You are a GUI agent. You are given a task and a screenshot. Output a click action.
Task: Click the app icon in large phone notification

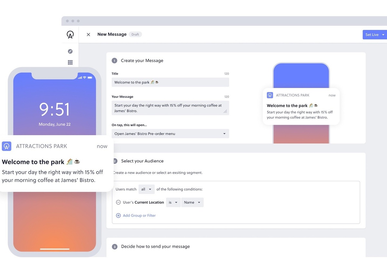point(7,146)
